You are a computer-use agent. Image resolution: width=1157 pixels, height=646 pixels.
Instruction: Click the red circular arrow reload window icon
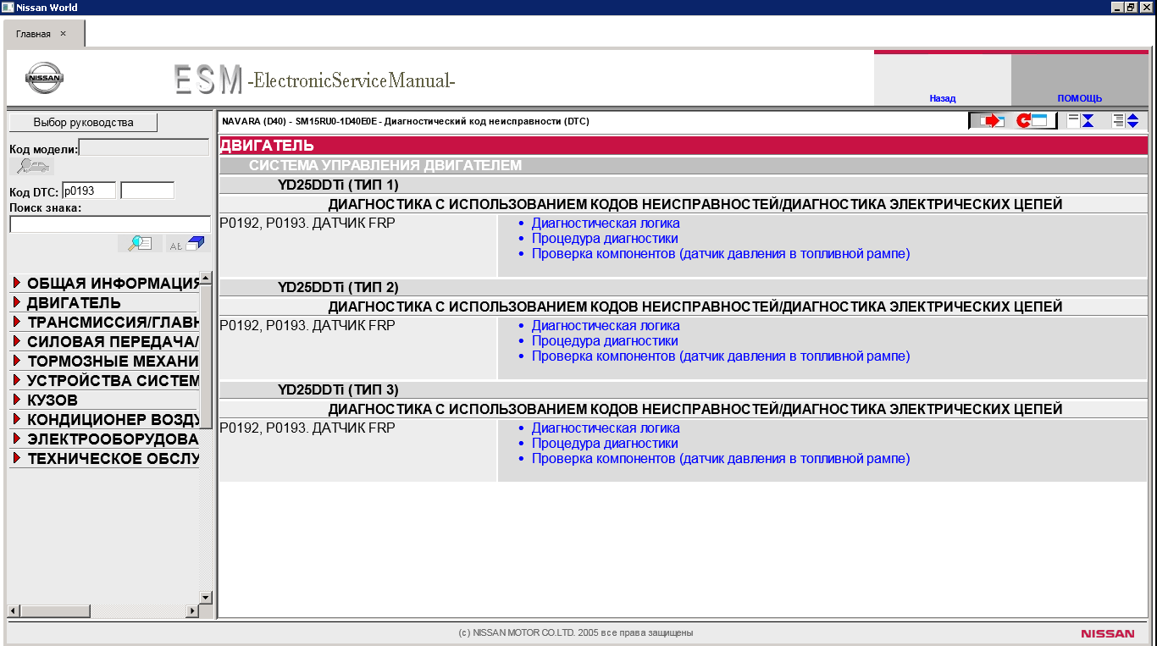pos(1033,121)
